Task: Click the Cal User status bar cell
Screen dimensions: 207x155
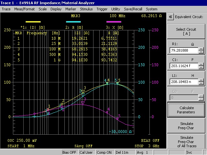Action: 87,152
